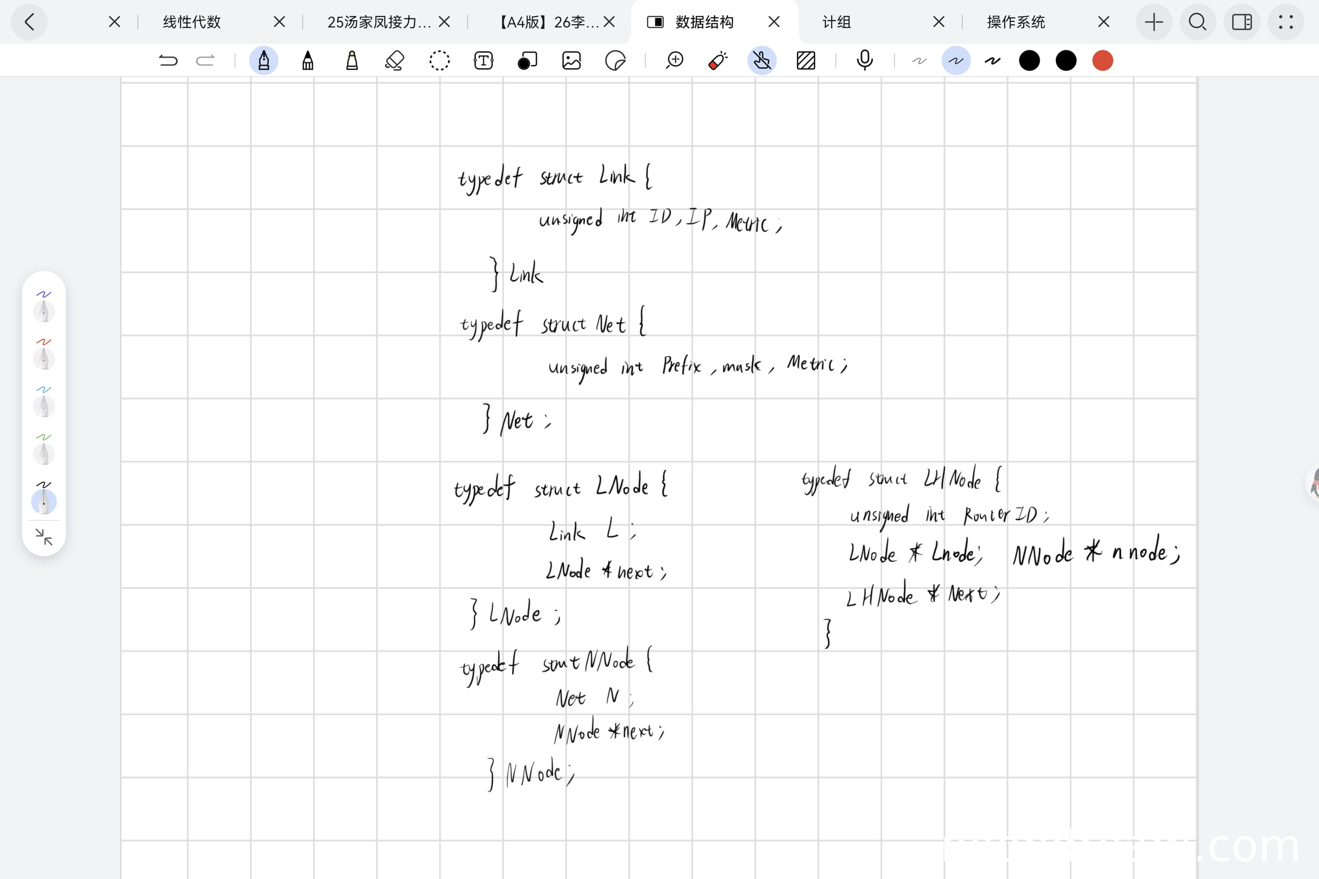Select the highlighter pen tool
The height and width of the screenshot is (879, 1319).
pyautogui.click(x=352, y=60)
